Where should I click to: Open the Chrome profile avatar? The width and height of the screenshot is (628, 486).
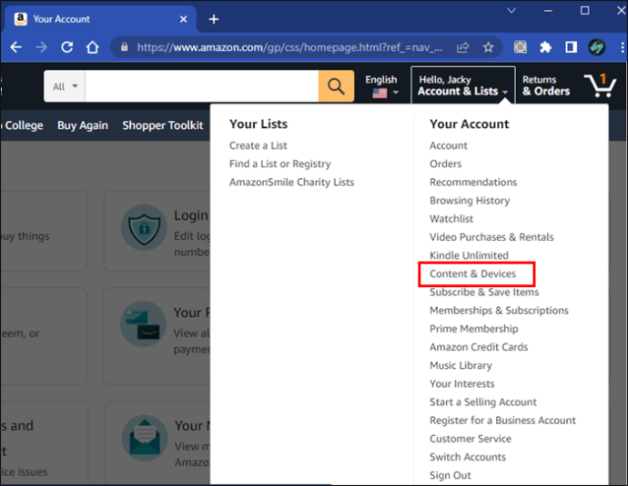(597, 47)
